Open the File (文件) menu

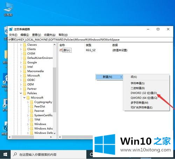[13, 35]
